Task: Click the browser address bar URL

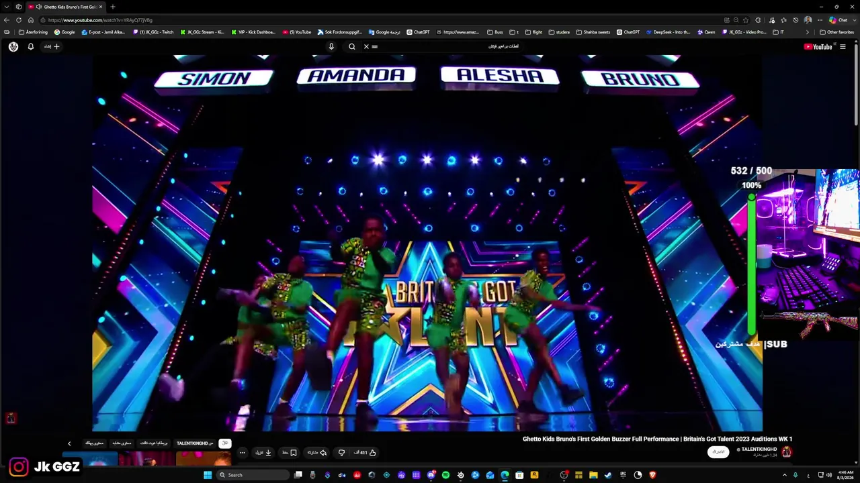Action: tap(101, 20)
